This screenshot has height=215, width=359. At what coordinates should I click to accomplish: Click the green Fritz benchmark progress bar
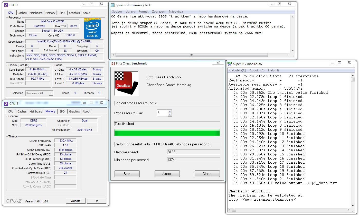coord(167,133)
